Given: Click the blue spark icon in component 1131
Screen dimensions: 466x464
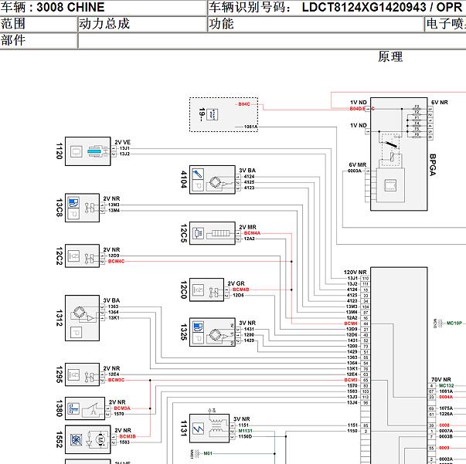Looking at the screenshot, I should (x=198, y=428).
